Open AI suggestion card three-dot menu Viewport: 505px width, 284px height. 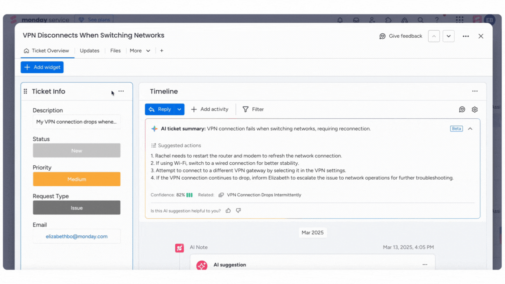click(425, 265)
